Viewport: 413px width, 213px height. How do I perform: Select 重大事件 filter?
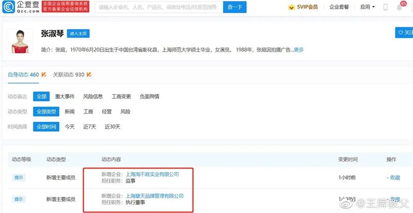65,96
